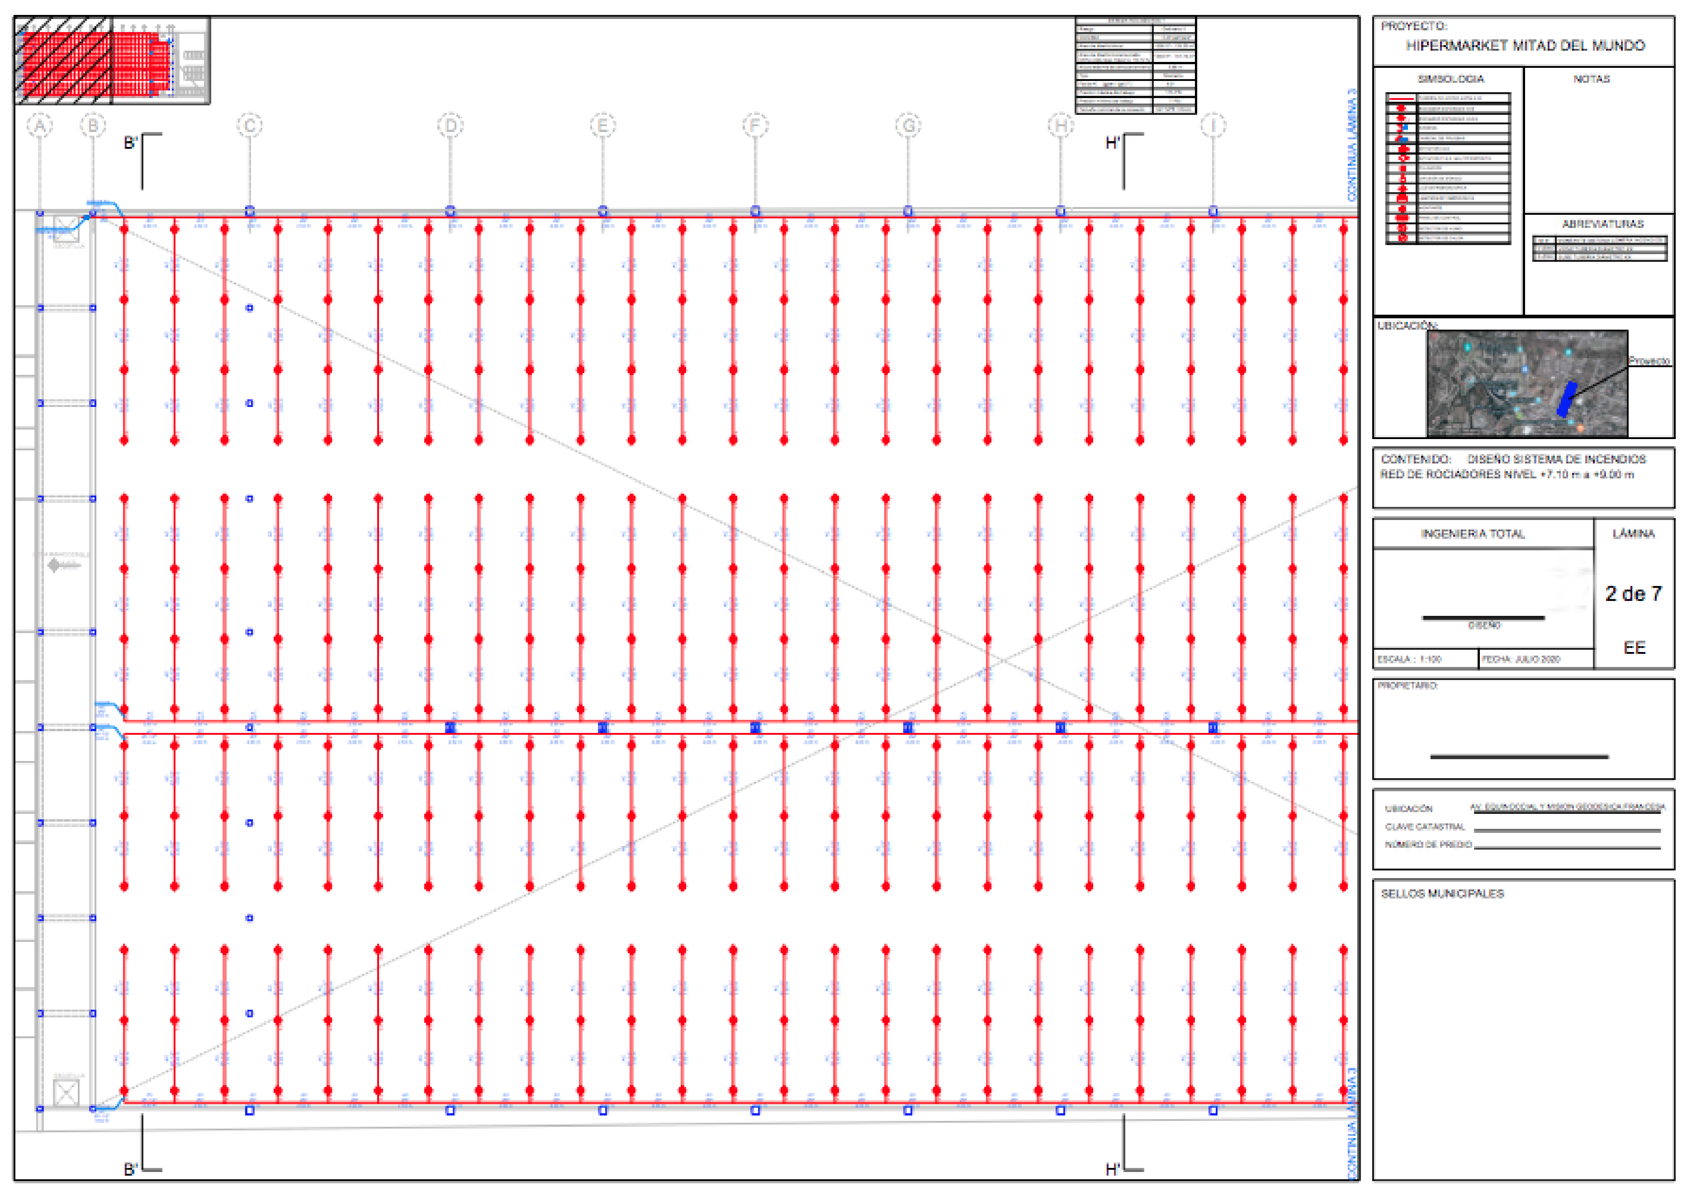Screen dimensions: 1687x1191
Task: Click the HIPERMARKET MITAD DEL MUNDO title
Action: tap(1525, 46)
